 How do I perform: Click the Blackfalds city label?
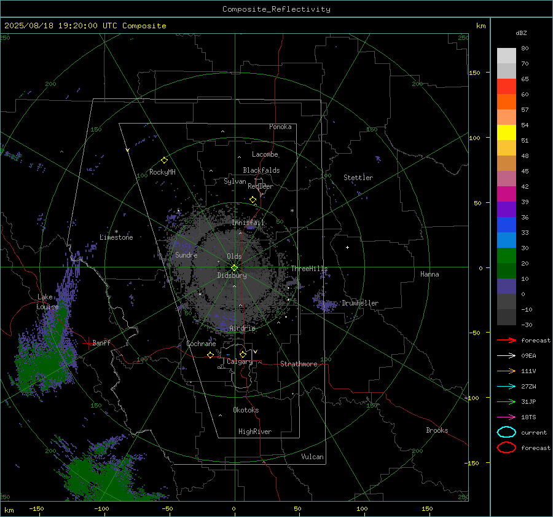(261, 170)
